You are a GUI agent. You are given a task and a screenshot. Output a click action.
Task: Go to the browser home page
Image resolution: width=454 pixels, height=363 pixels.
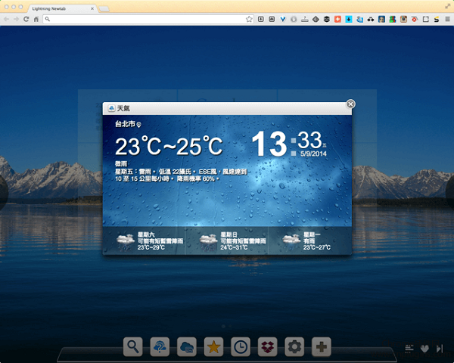click(36, 19)
